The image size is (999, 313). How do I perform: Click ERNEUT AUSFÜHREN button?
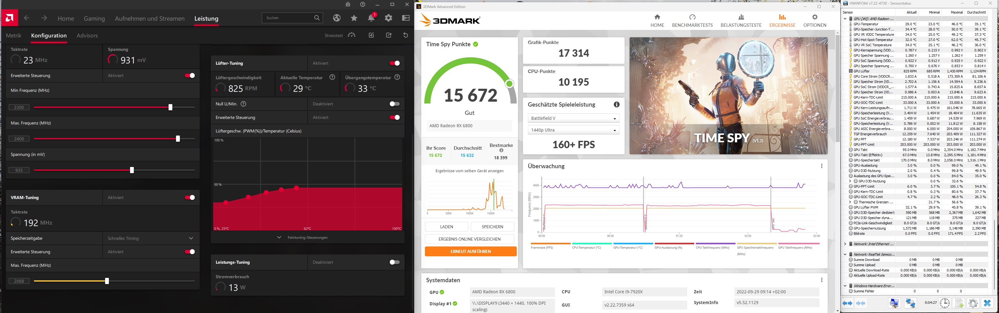coord(471,251)
